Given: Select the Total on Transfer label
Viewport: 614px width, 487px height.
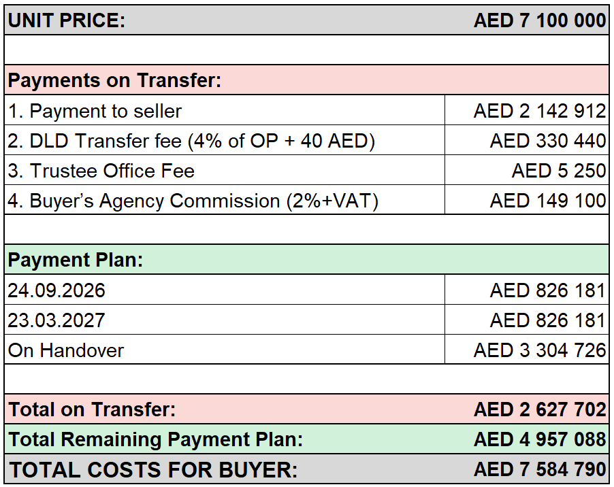Looking at the screenshot, I should click(92, 409).
